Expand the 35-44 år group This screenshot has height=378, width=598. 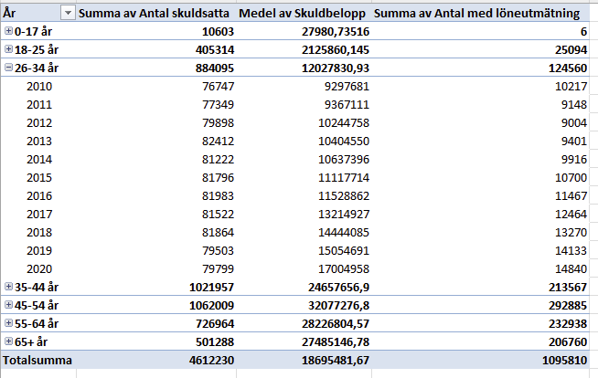pyautogui.click(x=8, y=287)
